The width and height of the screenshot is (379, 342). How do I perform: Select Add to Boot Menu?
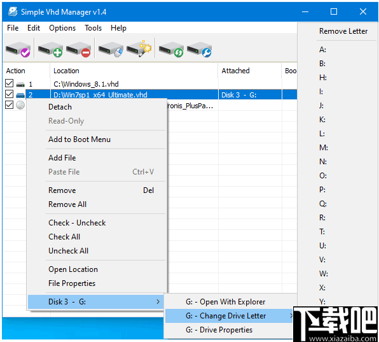coord(97,139)
